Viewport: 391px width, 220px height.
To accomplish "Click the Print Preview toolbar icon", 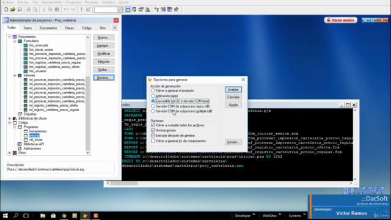I will coord(35,10).
